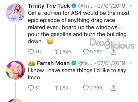Image resolution: width=138 pixels, height=102 pixels.
Task: Reply to Farrah Moan's tweet
Action: [31, 88]
